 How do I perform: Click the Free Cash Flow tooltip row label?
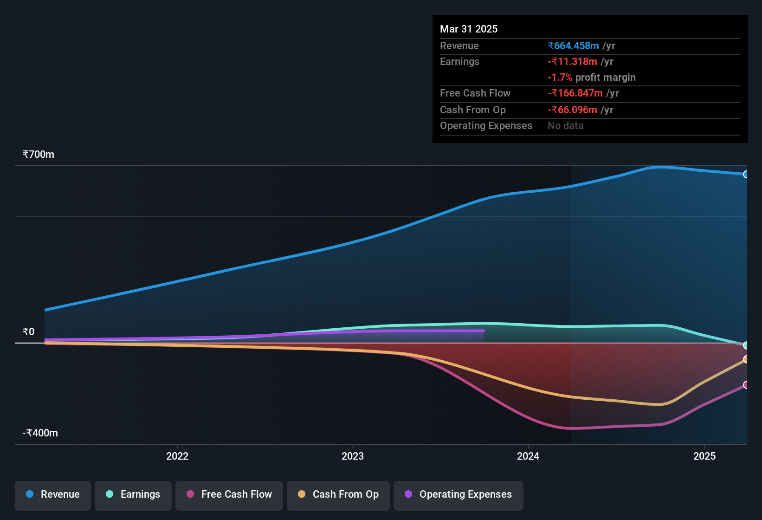pos(475,93)
